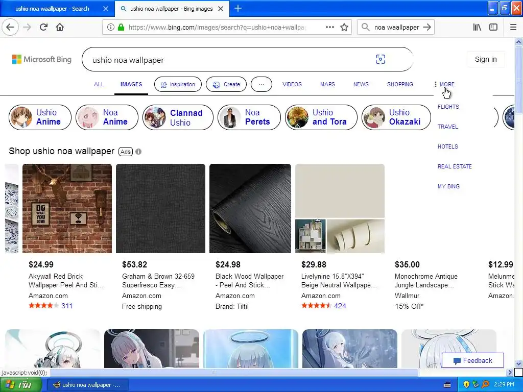Open the Black Wood Wallpaper product image
This screenshot has width=523, height=392.
pyautogui.click(x=250, y=208)
